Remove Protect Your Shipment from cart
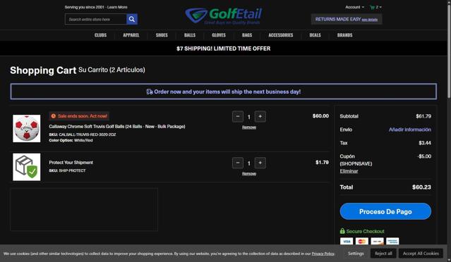Screen dimensions: 451x262 (249, 174)
